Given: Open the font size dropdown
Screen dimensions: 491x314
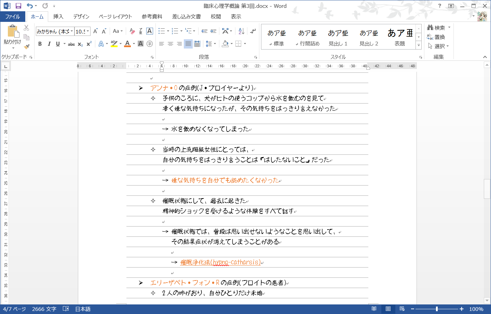Looking at the screenshot, I should [88, 31].
